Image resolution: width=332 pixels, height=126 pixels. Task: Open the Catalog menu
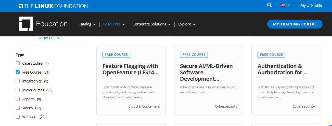[87, 24]
